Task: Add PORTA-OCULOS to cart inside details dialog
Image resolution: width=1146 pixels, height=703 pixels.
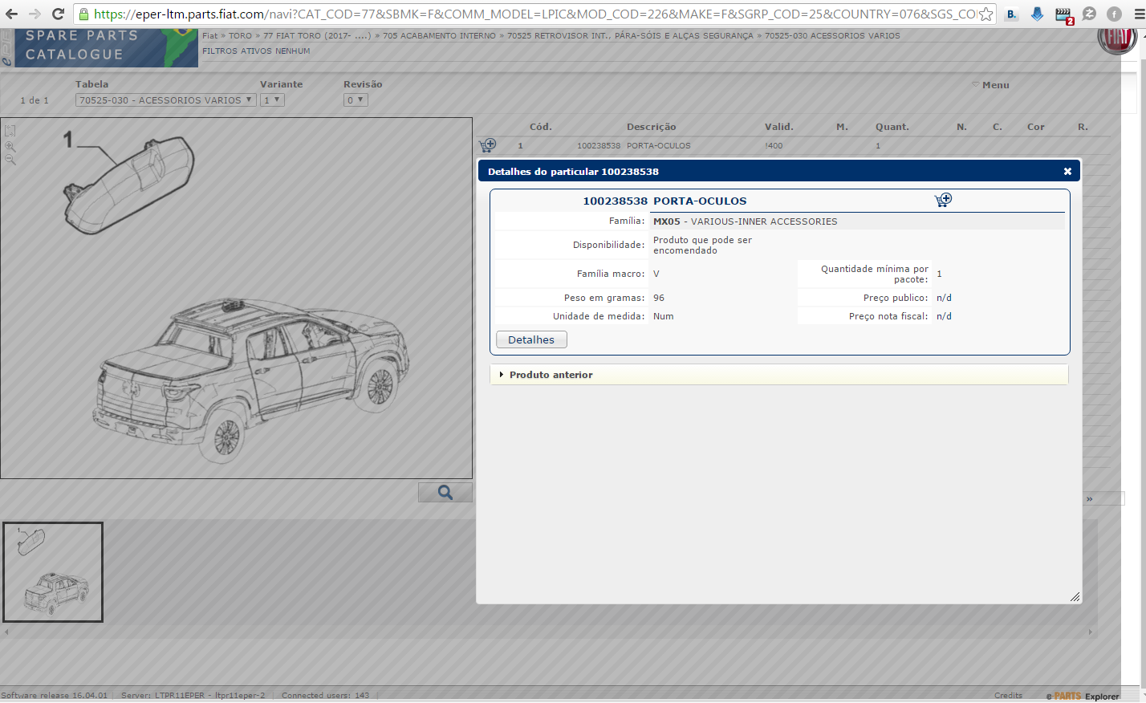Action: click(943, 200)
